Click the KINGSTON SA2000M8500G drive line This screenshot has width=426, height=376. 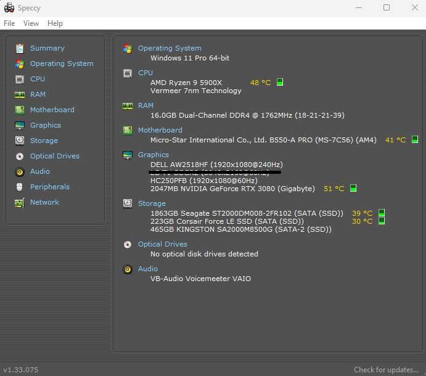pyautogui.click(x=241, y=229)
